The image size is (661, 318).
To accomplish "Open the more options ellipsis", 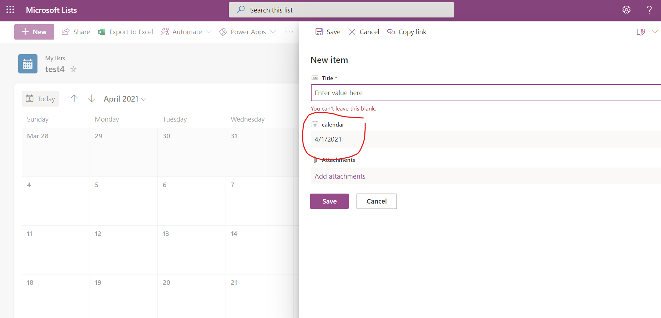I will [x=289, y=32].
